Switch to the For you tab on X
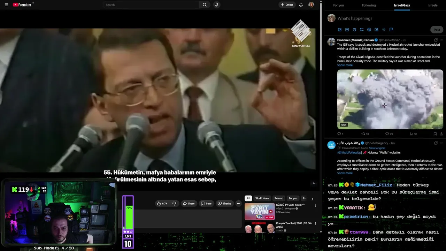446x251 pixels. 338,5
